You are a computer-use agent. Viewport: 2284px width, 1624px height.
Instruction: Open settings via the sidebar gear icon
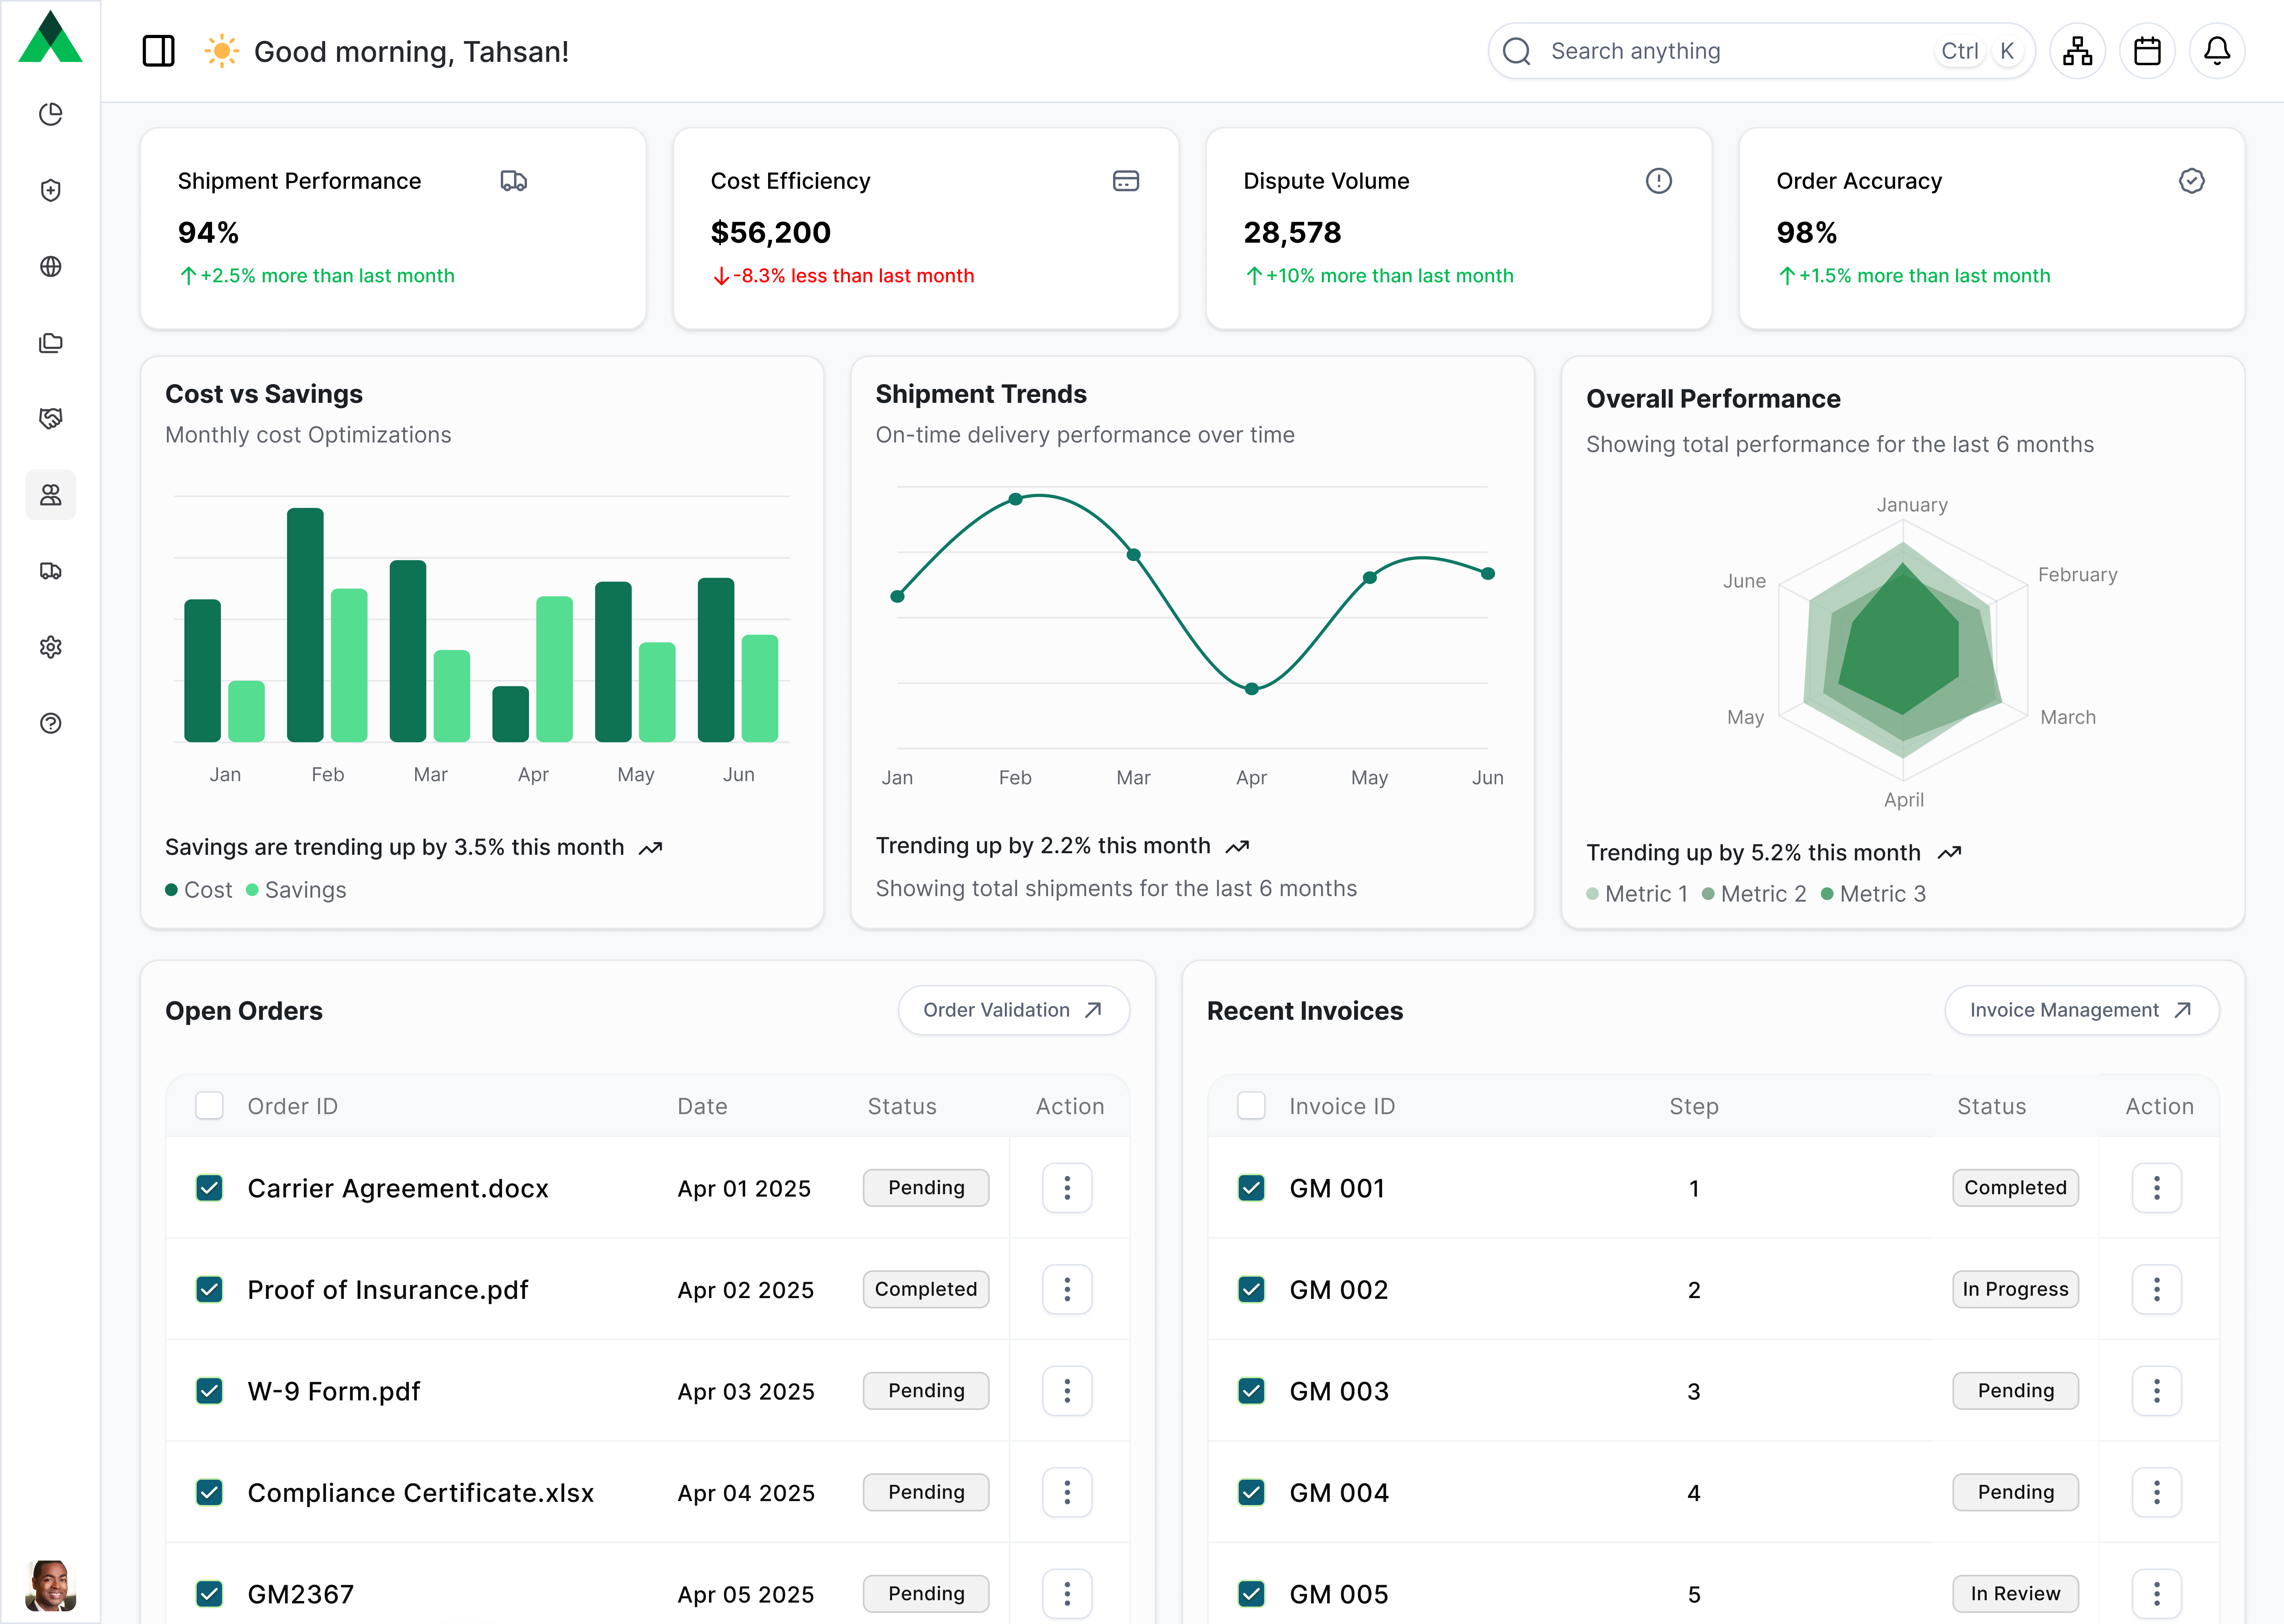point(51,647)
